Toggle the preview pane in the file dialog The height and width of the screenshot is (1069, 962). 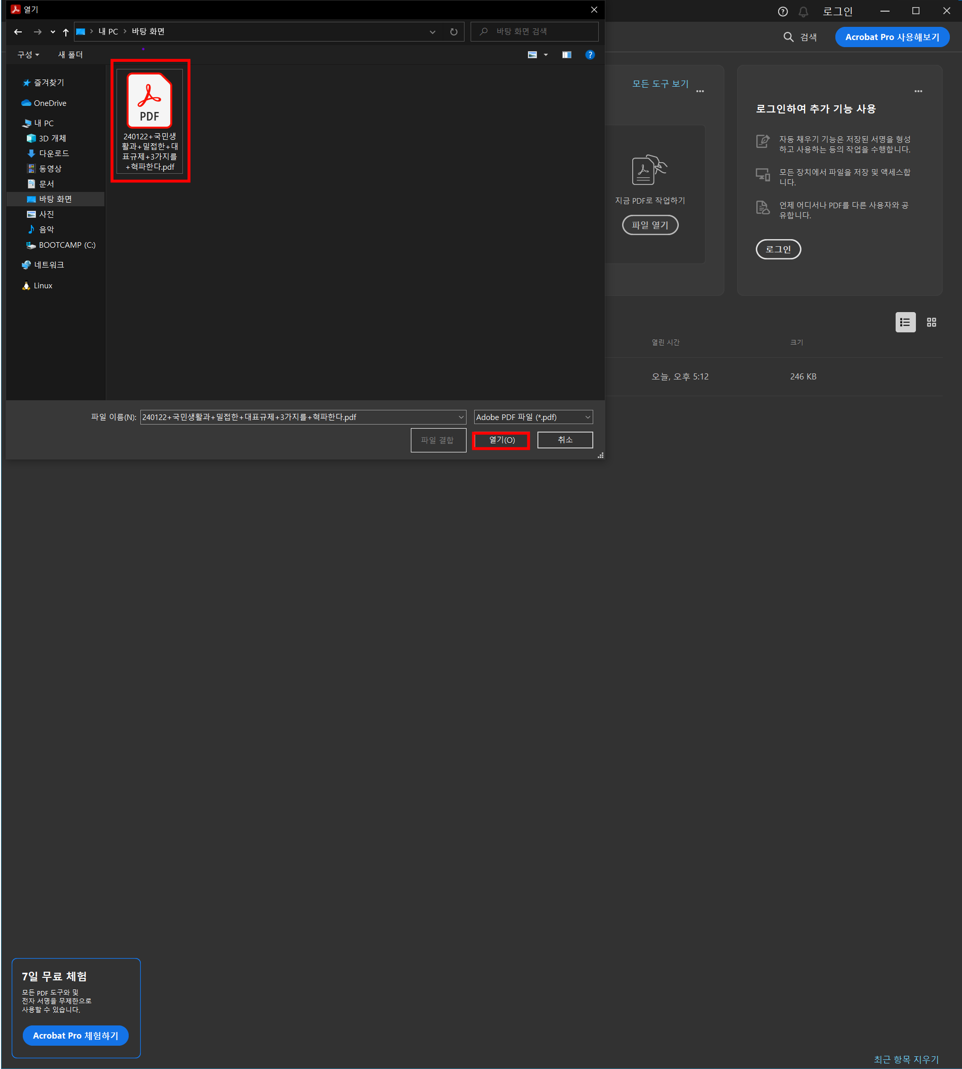tap(567, 54)
